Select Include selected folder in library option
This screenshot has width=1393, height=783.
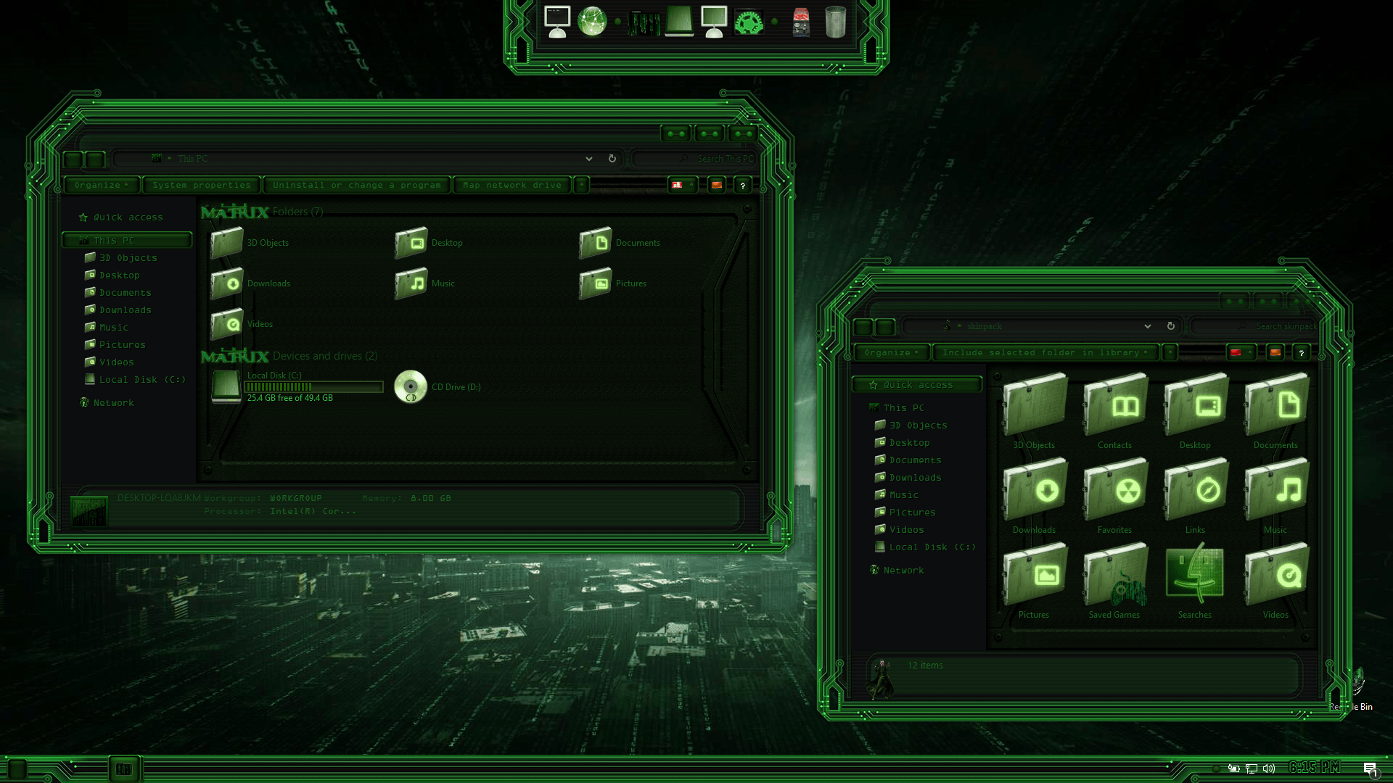1043,353
